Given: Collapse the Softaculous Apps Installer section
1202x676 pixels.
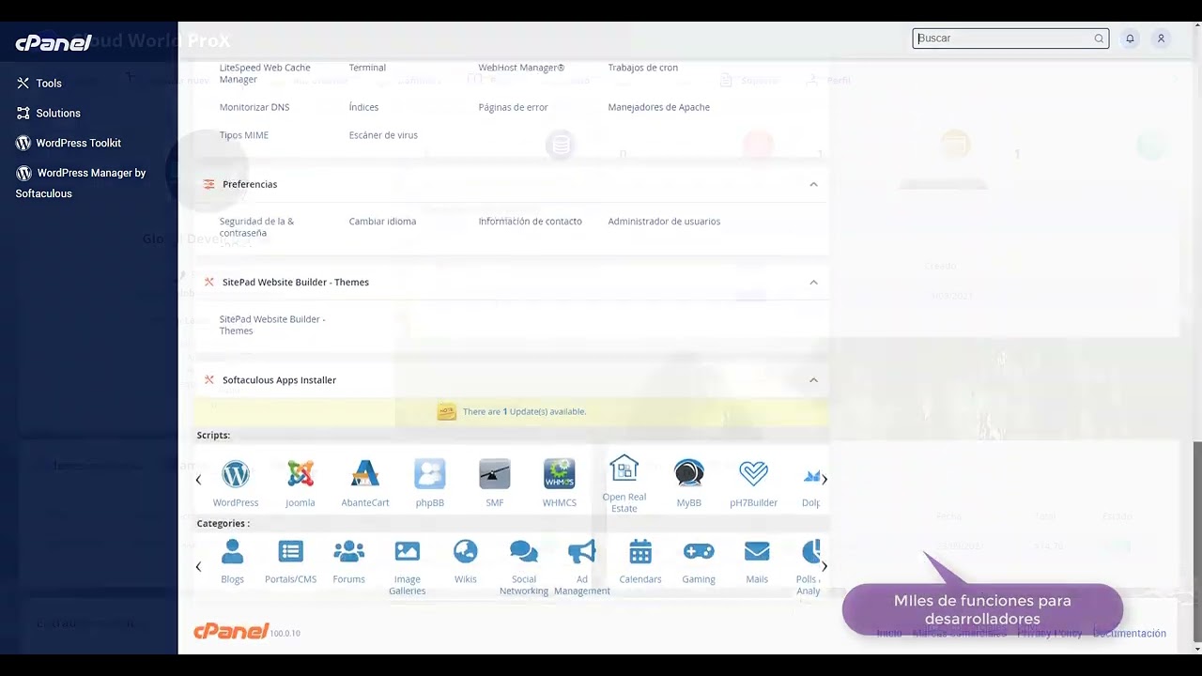Looking at the screenshot, I should tap(814, 380).
